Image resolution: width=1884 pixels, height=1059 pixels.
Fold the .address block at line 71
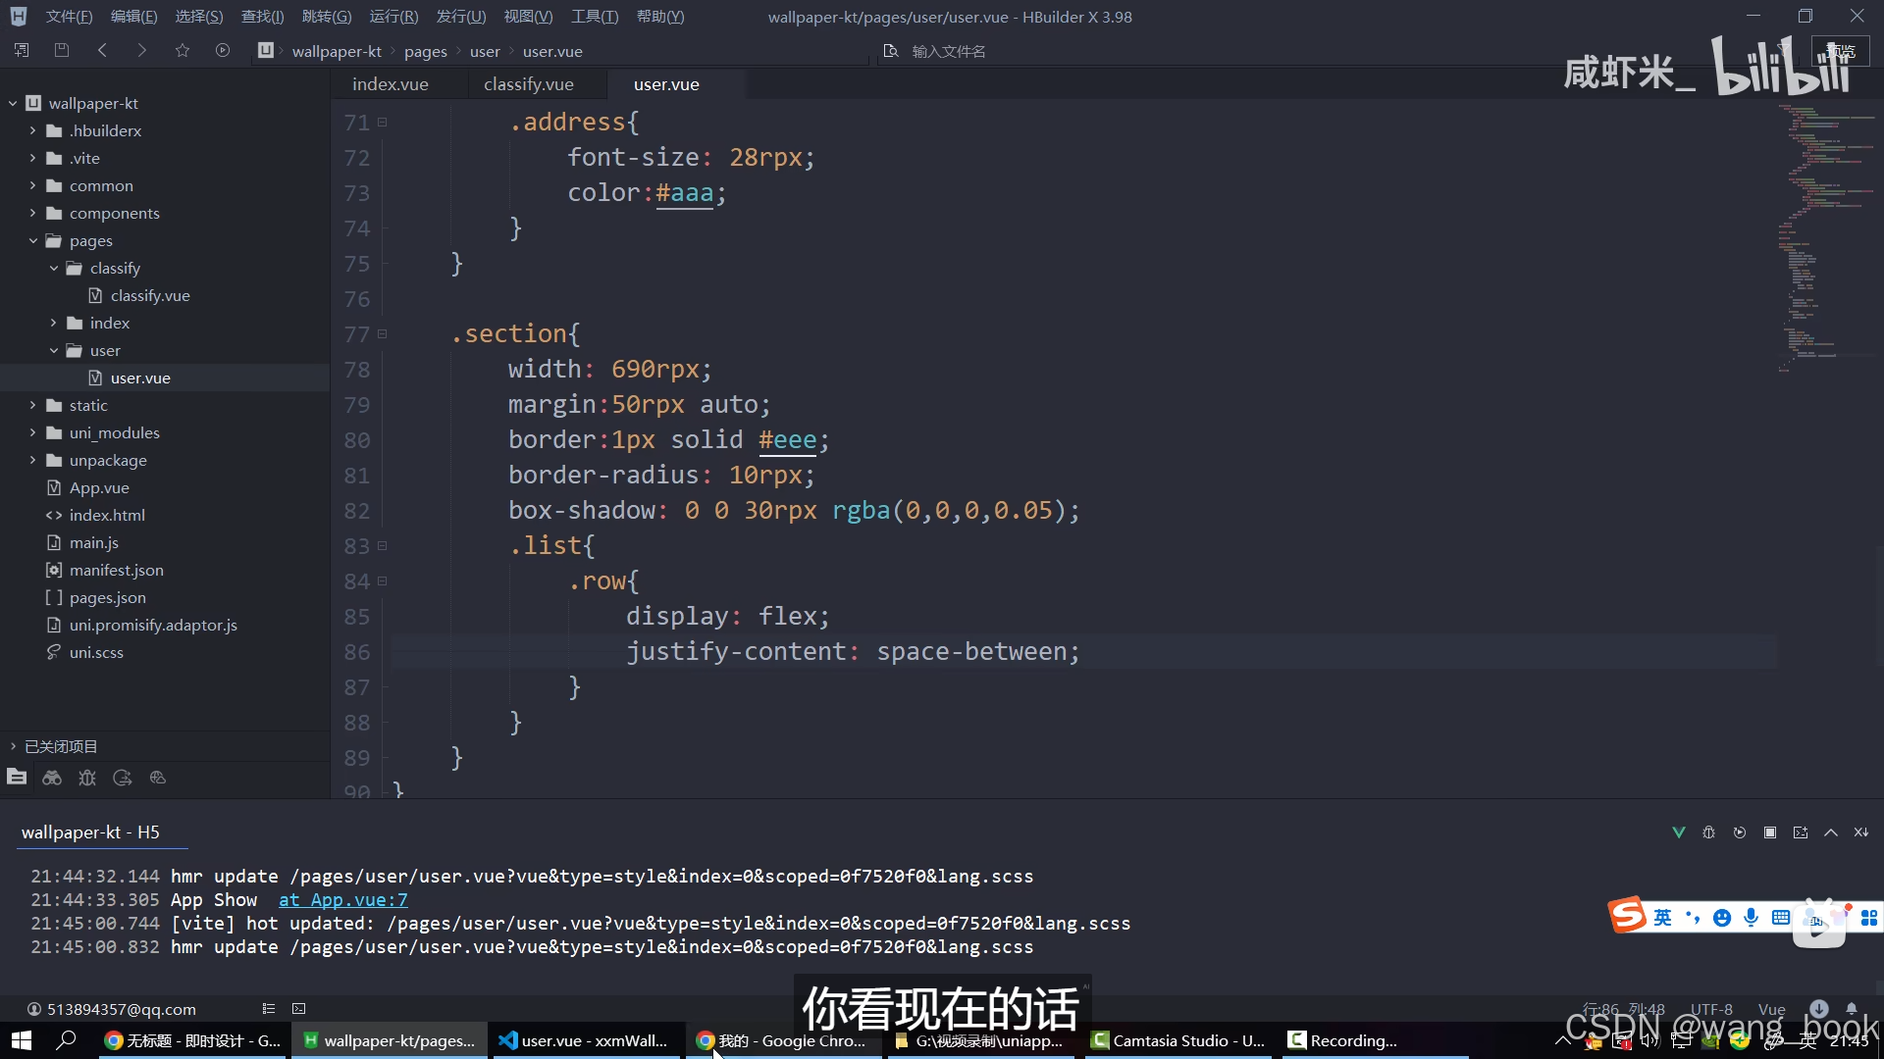[383, 123]
